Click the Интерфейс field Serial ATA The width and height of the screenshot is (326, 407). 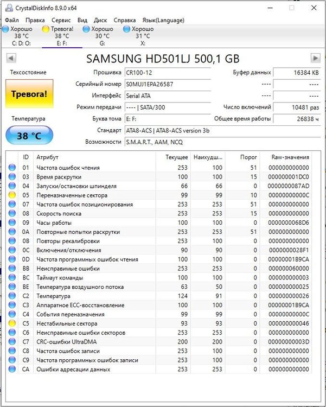point(168,96)
